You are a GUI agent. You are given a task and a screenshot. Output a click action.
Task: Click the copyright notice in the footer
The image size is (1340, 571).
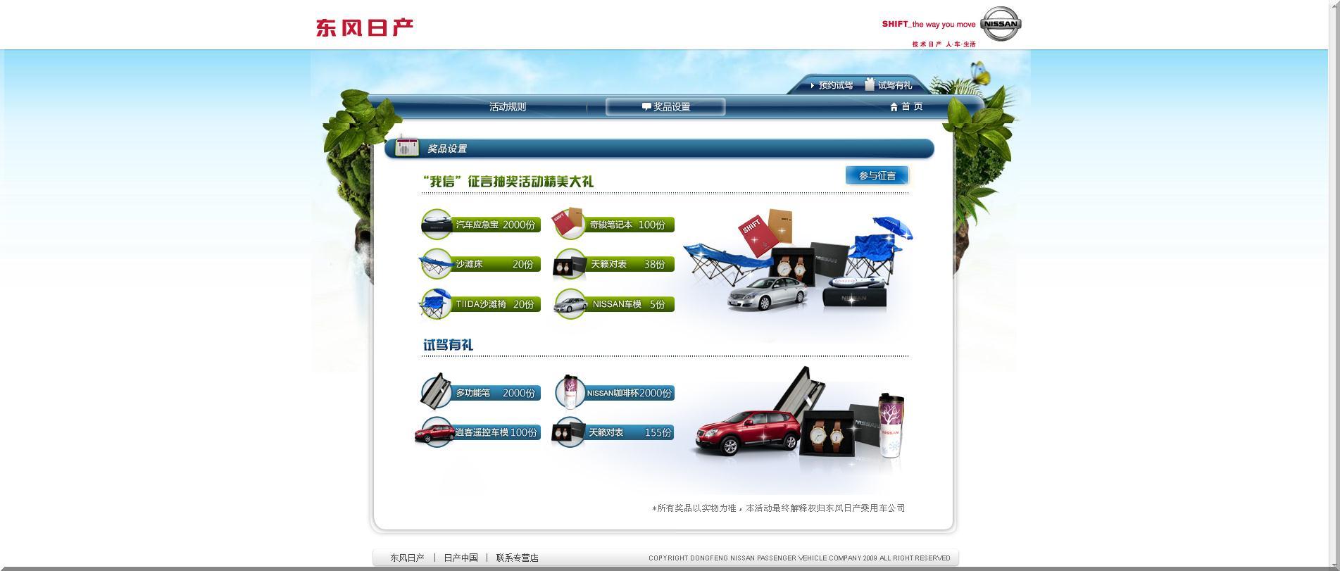[799, 558]
